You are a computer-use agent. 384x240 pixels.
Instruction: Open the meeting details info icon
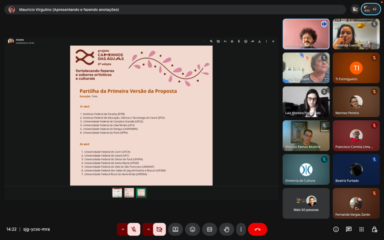point(336,229)
